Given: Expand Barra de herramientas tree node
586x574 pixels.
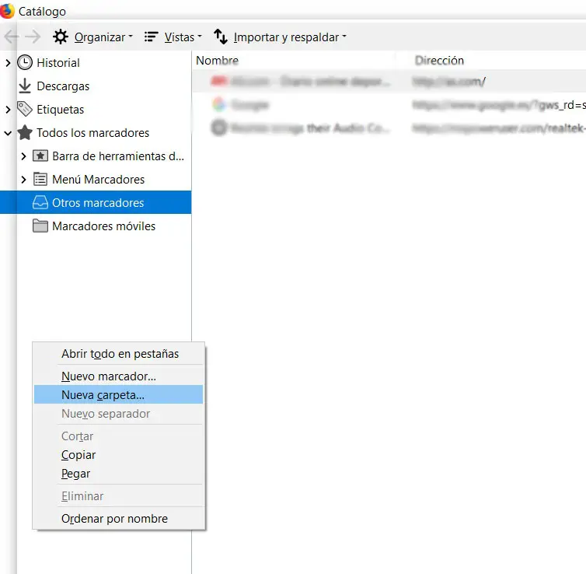Looking at the screenshot, I should (23, 156).
